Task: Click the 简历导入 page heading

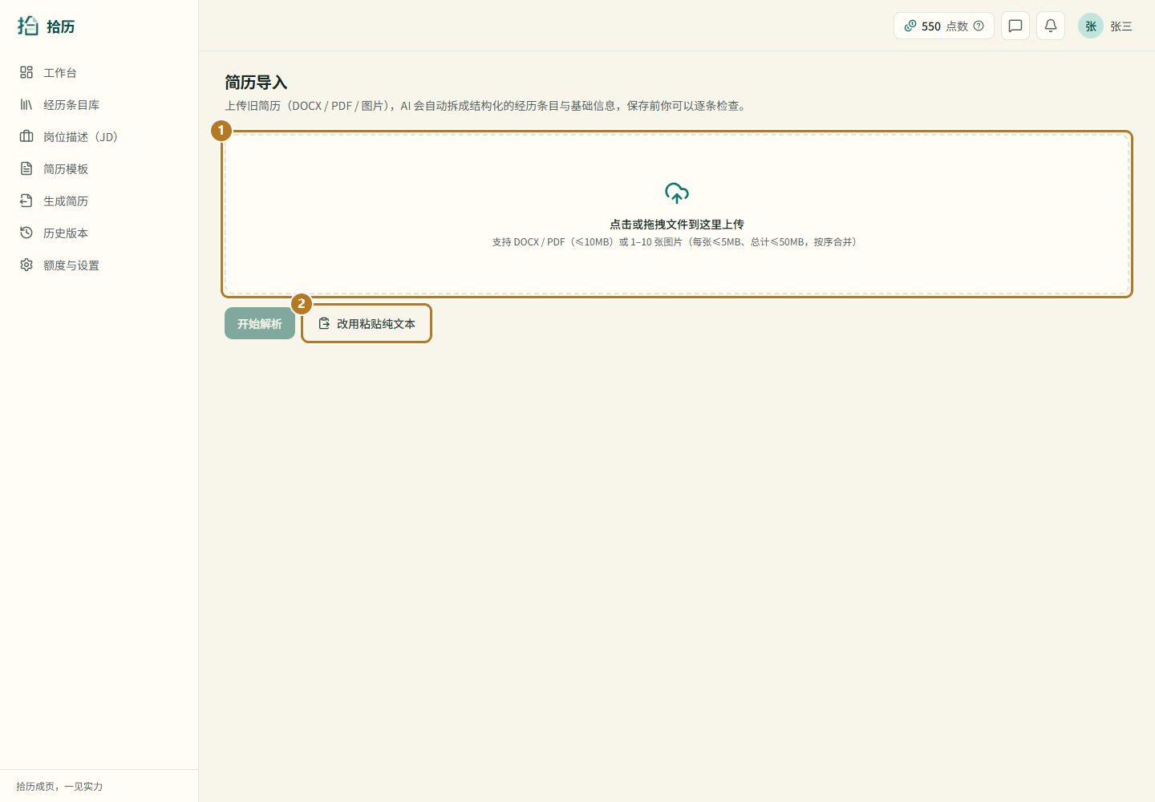Action: (x=256, y=83)
